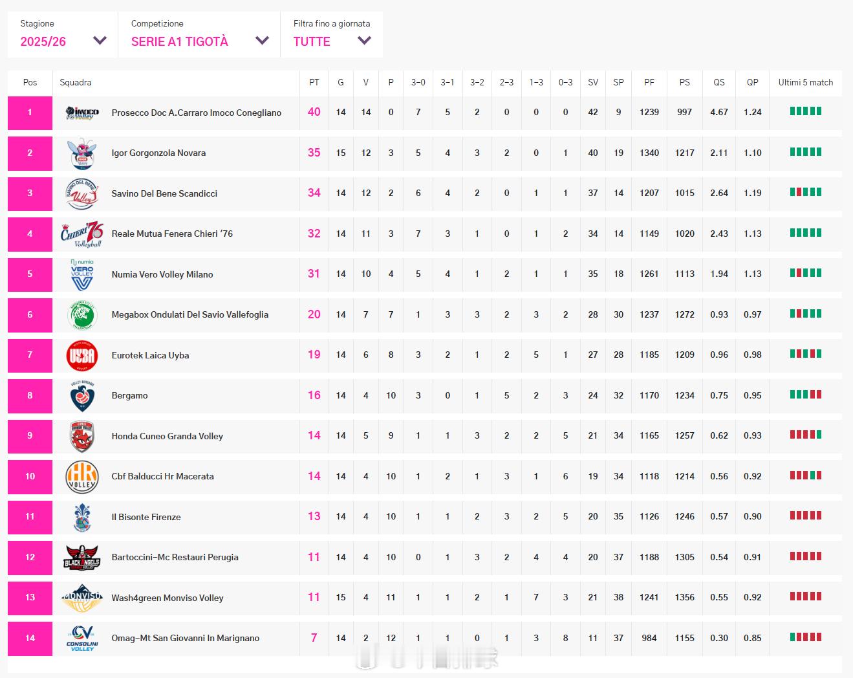Click the Consolini Volley logo
This screenshot has width=853, height=678.
82,639
